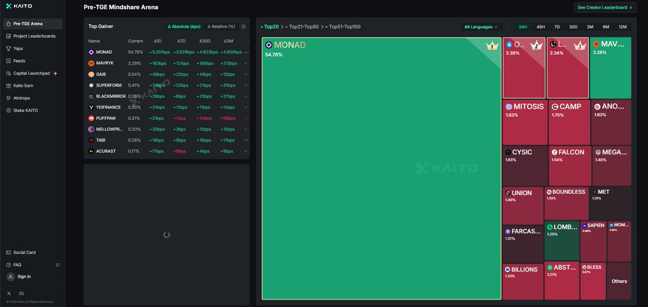Click the MONAD logo in Top Gainer table
The height and width of the screenshot is (307, 648).
click(91, 52)
